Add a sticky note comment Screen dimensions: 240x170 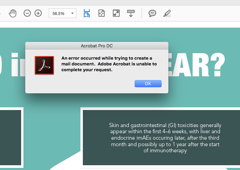152,13
